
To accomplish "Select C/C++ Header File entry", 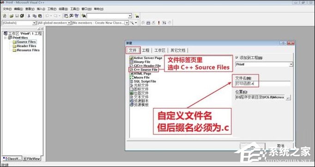I will (x=145, y=66).
